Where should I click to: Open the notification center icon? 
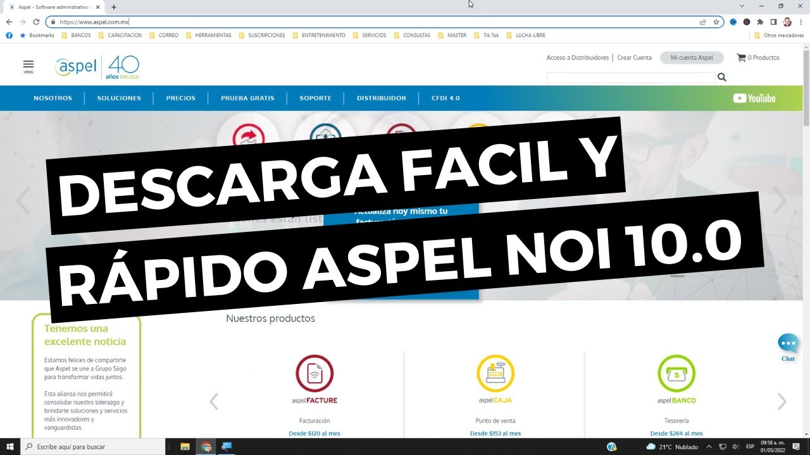coord(796,447)
